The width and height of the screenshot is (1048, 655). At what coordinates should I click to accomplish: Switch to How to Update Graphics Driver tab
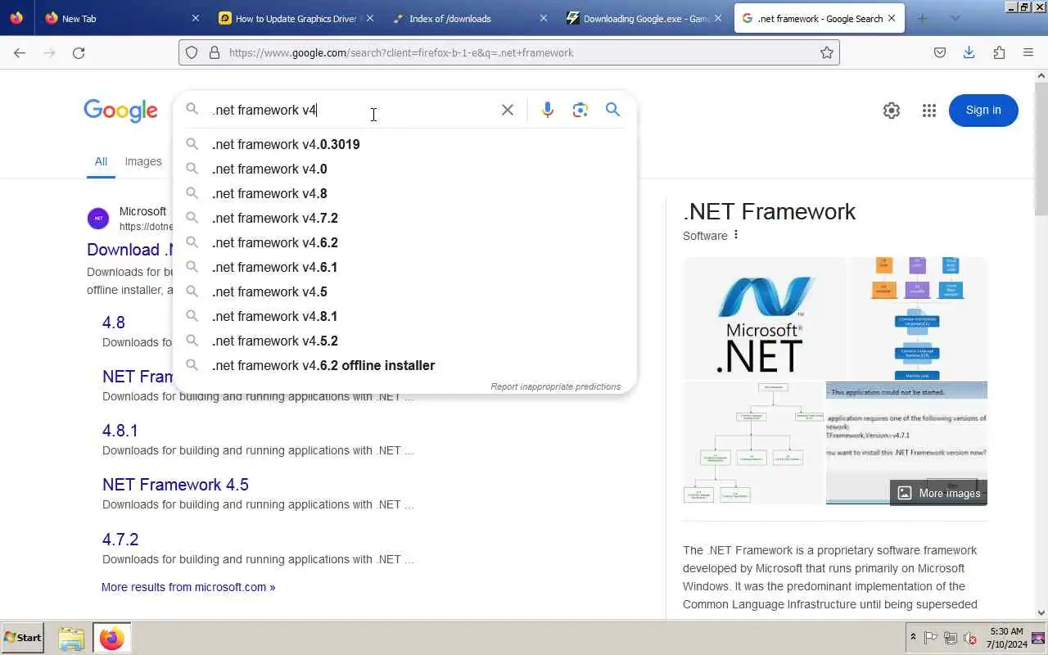click(296, 18)
